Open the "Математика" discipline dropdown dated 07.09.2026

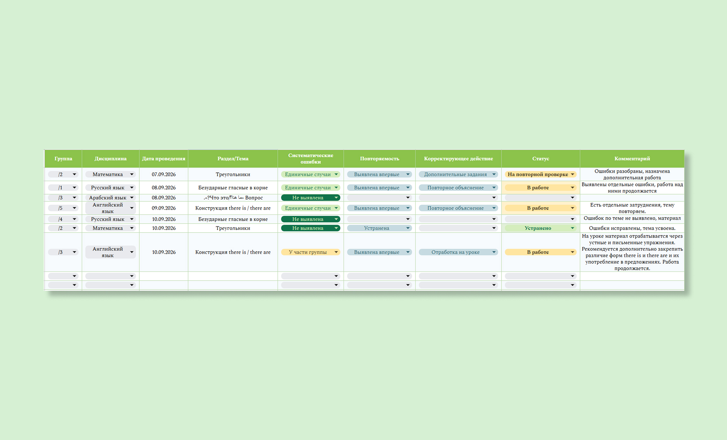tap(110, 174)
